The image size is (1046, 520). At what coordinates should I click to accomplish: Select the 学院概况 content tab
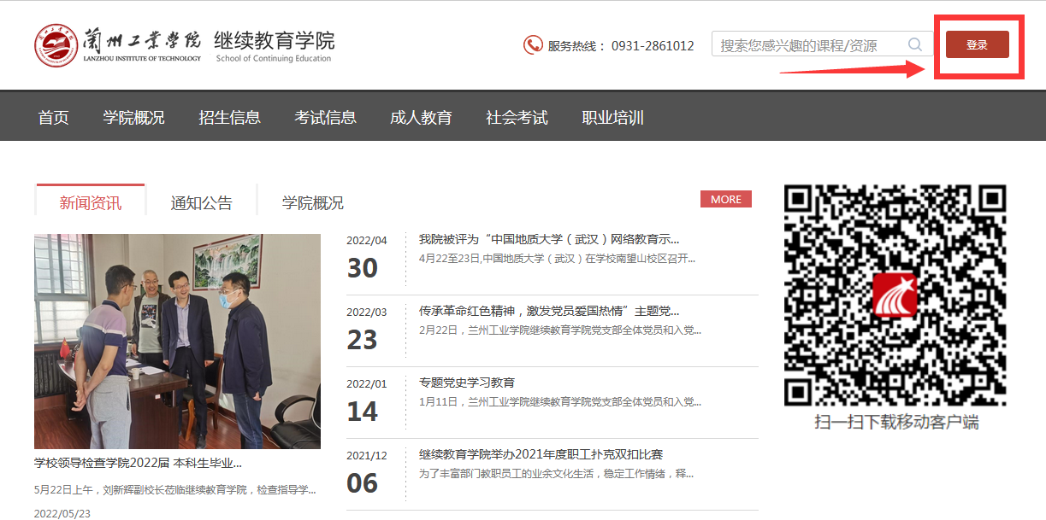tap(313, 202)
